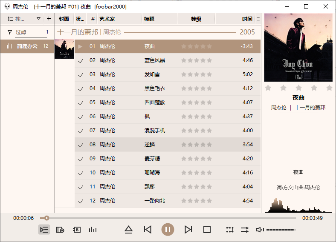The image size is (336, 242).
Task: Click the playing indicator on track 01
Action: pos(80,46)
